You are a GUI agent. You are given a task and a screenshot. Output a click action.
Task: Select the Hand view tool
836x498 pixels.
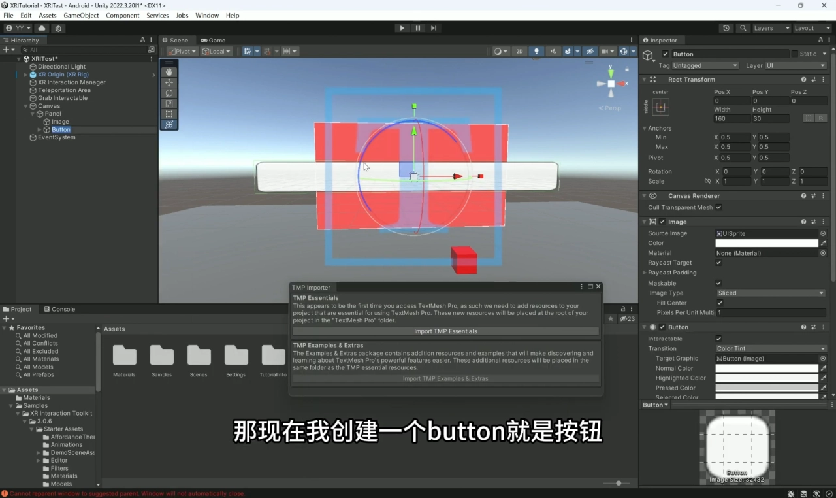(x=169, y=72)
